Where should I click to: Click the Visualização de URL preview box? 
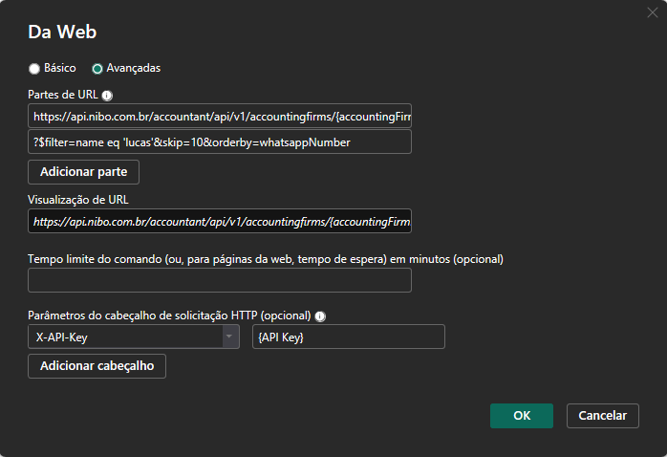point(220,221)
